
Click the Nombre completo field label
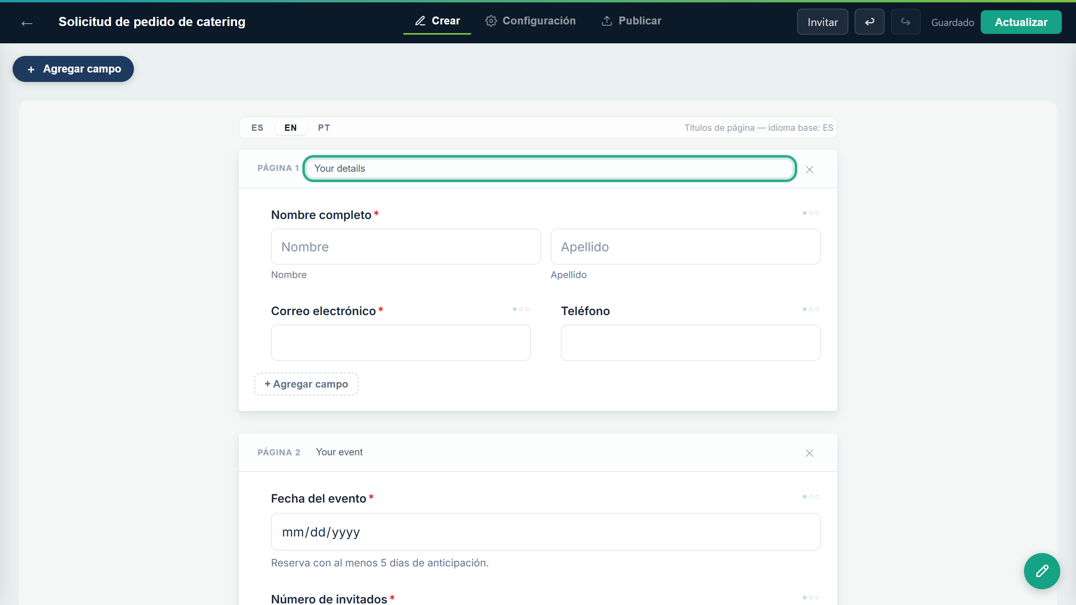tap(321, 215)
